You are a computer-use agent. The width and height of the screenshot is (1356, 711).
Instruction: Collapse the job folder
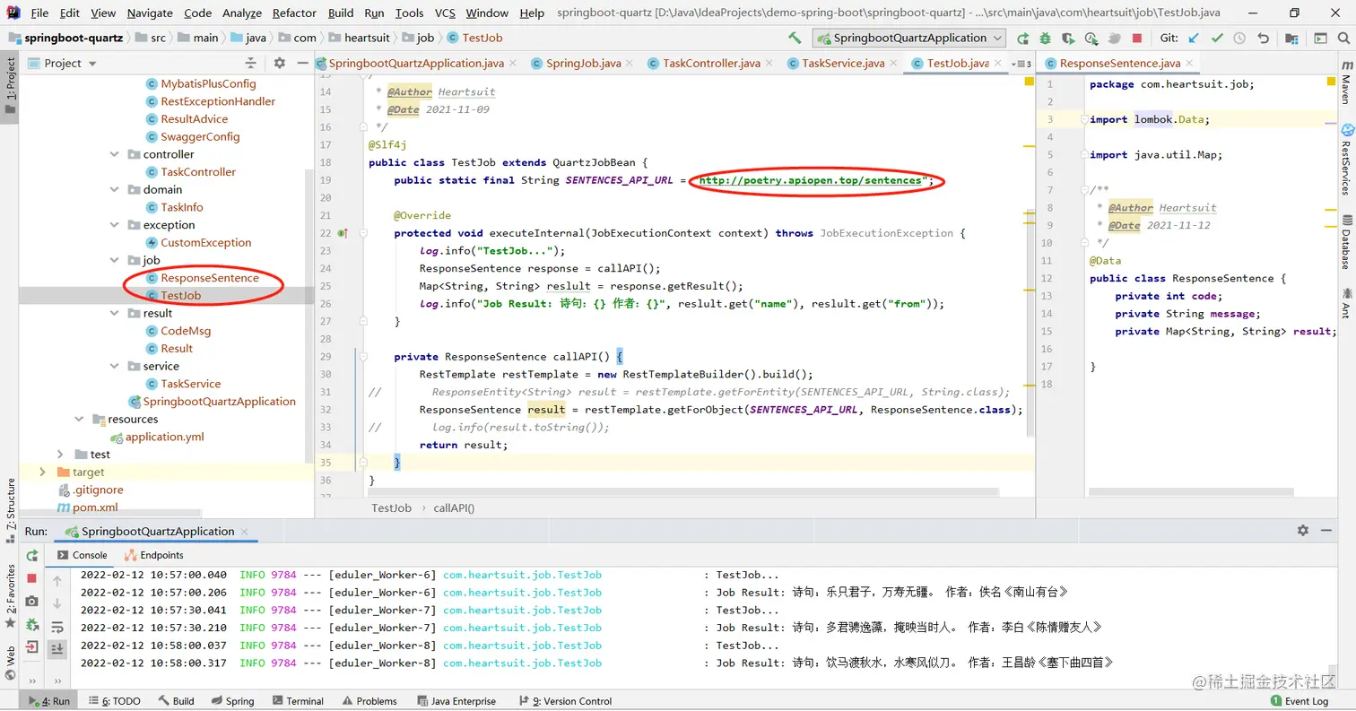pos(114,260)
